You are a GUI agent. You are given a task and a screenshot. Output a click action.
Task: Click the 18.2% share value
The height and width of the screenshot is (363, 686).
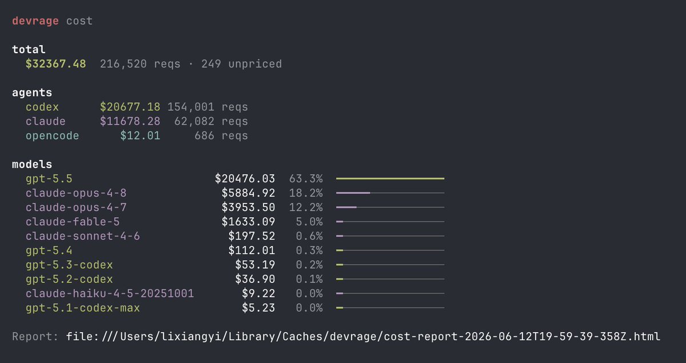point(306,193)
